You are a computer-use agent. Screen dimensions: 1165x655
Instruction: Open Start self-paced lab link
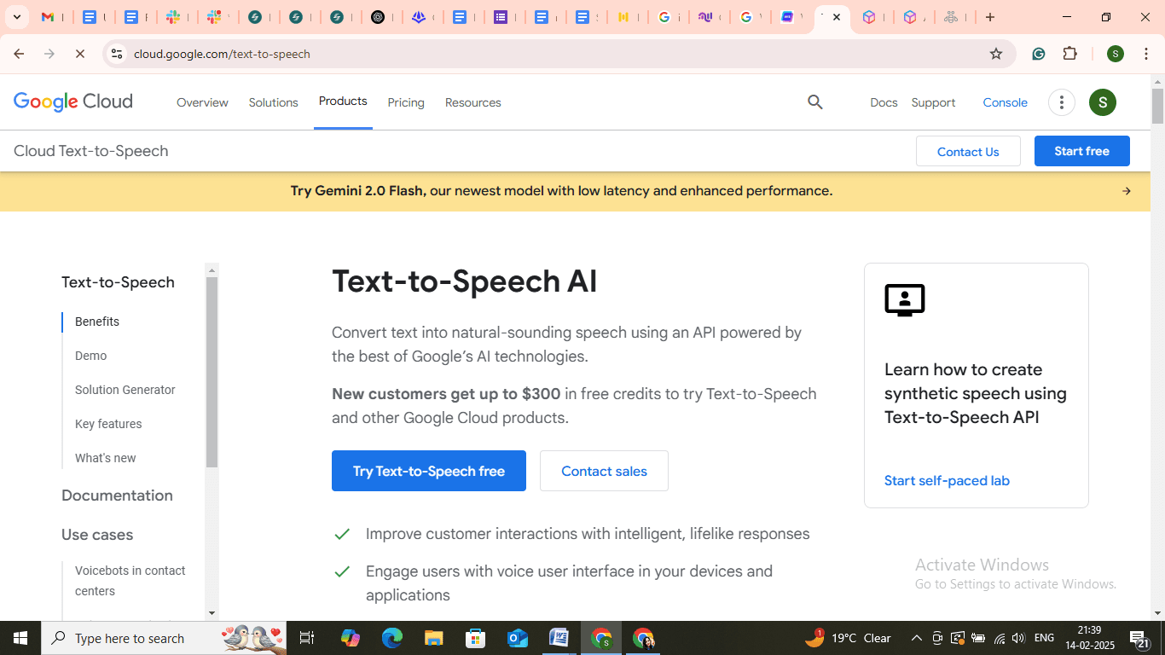947,481
